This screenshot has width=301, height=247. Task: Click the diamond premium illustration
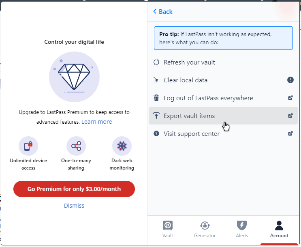(x=74, y=77)
